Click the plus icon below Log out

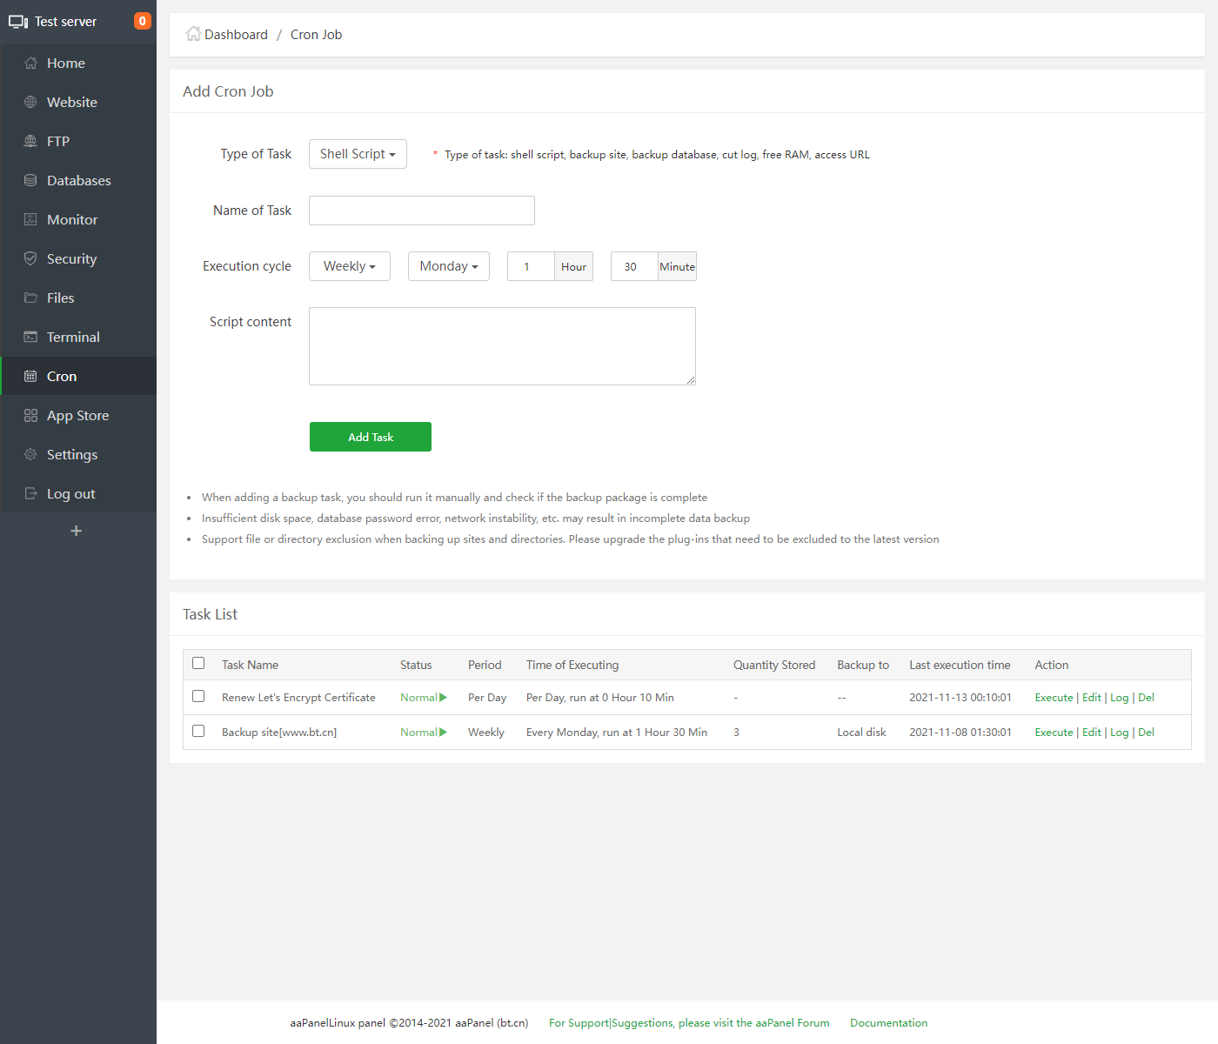(x=77, y=531)
